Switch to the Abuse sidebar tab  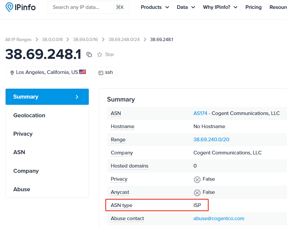(x=22, y=189)
